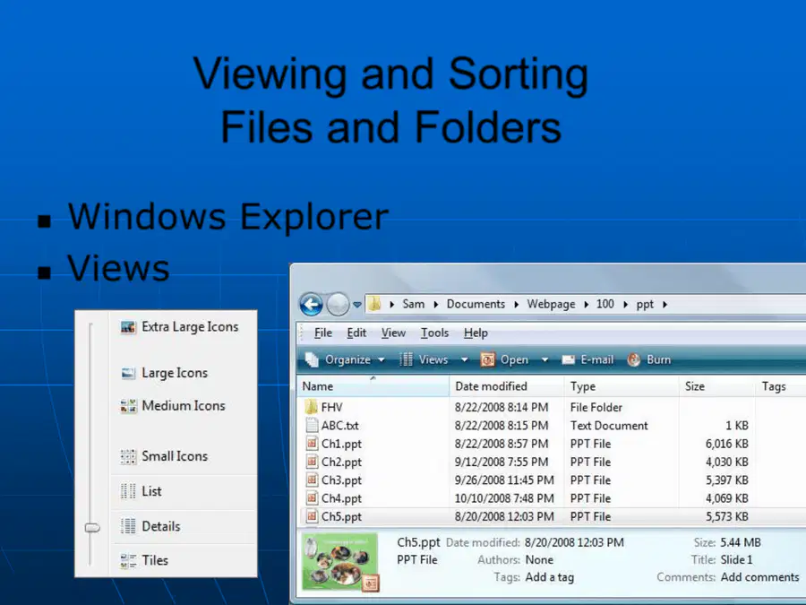
Task: Select Webpage in the address breadcrumb
Action: [x=551, y=304]
